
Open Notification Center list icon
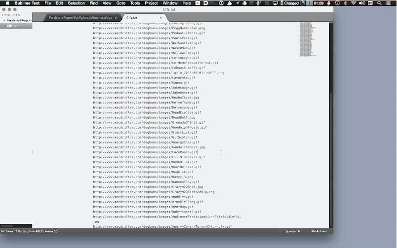pos(388,3)
